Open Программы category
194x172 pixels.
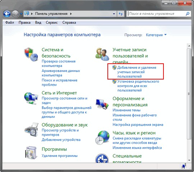click(x=54, y=149)
